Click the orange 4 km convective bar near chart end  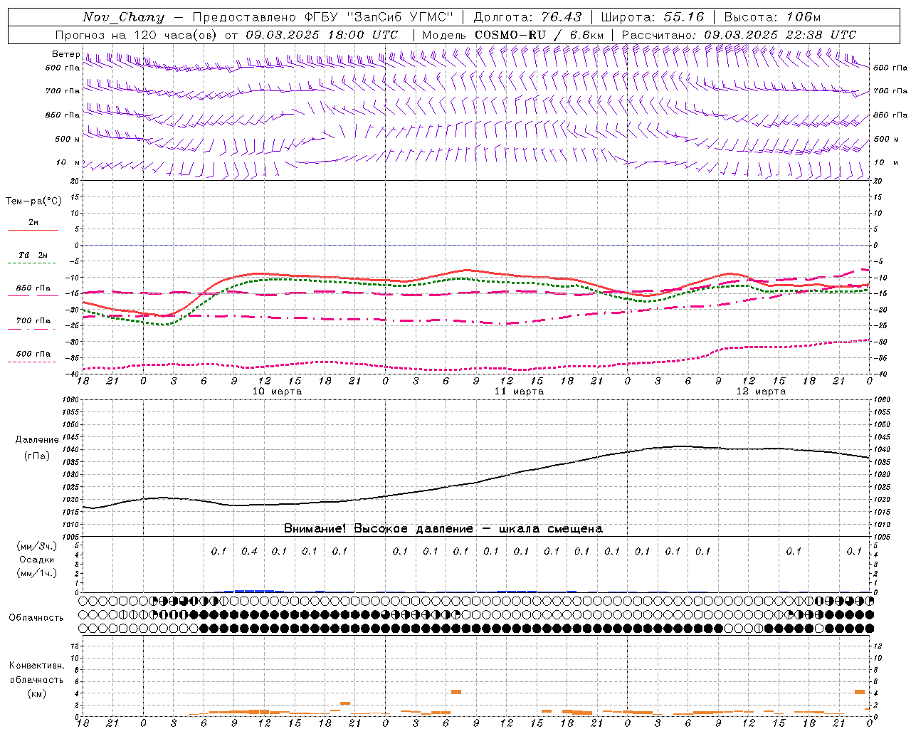(x=860, y=692)
